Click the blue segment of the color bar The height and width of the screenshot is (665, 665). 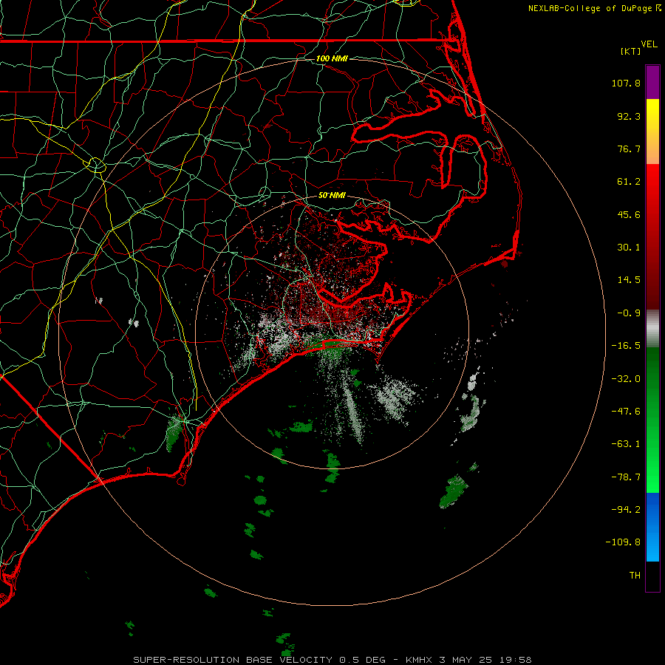point(652,527)
